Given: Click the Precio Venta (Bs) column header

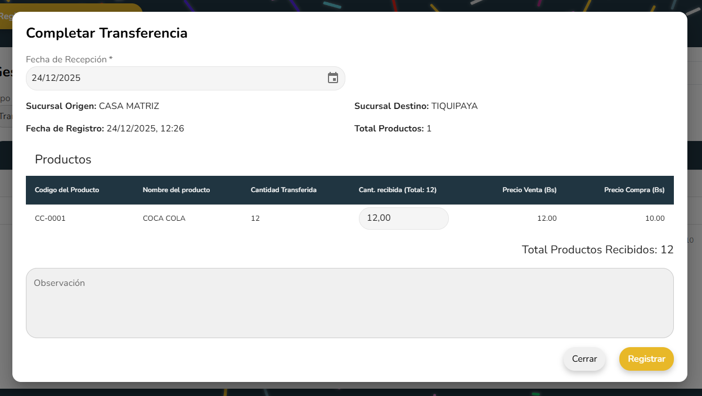Looking at the screenshot, I should [x=529, y=190].
